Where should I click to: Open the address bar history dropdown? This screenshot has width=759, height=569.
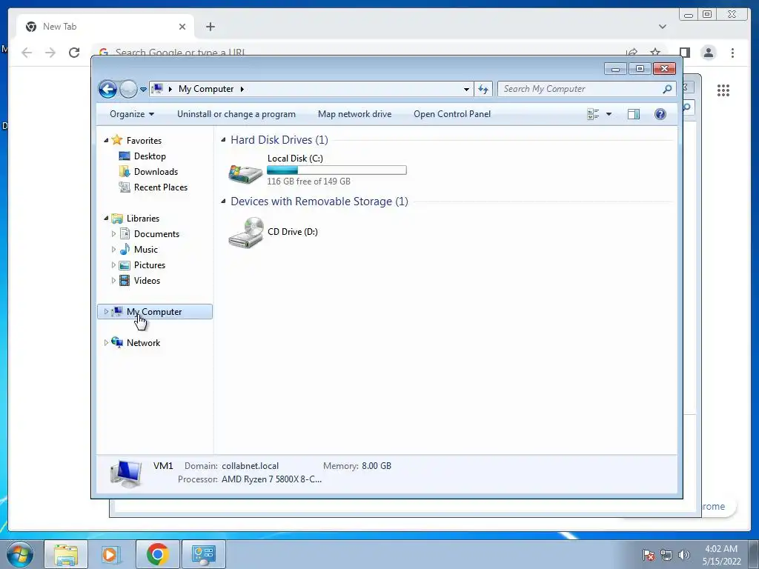[466, 89]
